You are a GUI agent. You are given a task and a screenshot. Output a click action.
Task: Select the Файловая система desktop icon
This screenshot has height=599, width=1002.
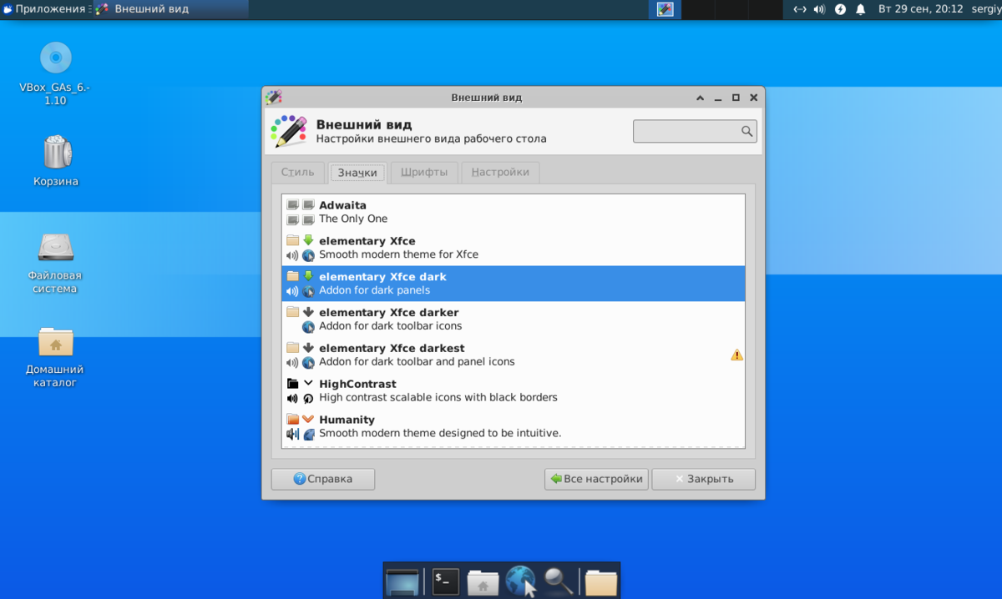[55, 262]
